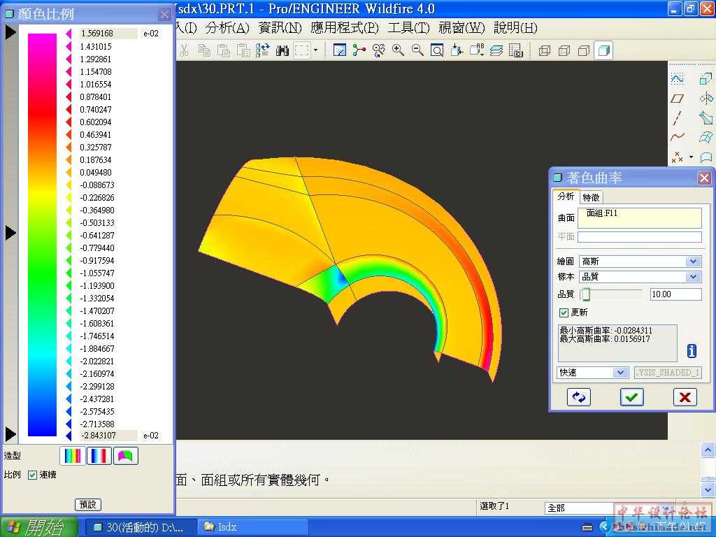This screenshot has width=716, height=537.
Task: Switch to Wireframe display icon
Action: (x=544, y=50)
